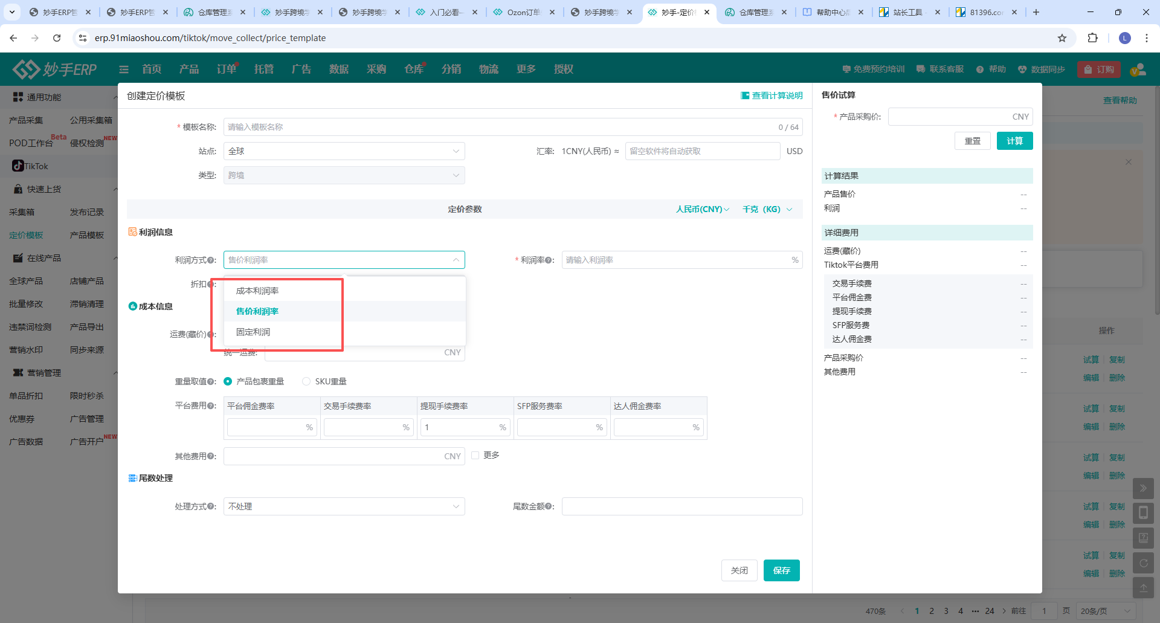The height and width of the screenshot is (623, 1160).
Task: Reload the page with the refresh icon
Action: pyautogui.click(x=57, y=38)
